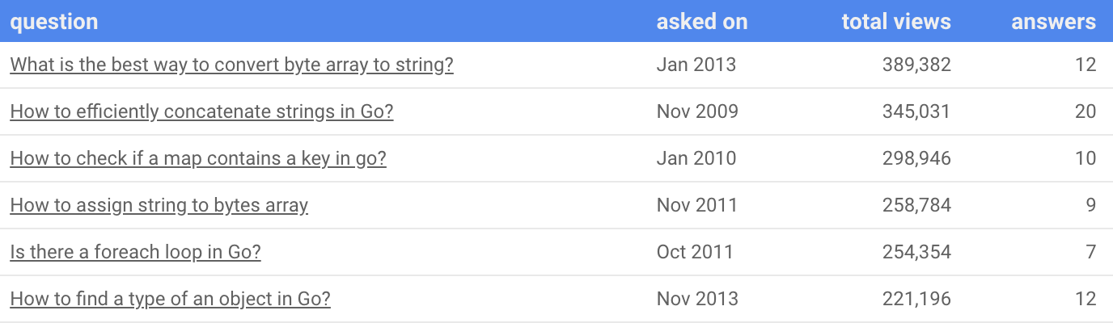
Task: Click the answers count of 9
Action: [x=1090, y=206]
